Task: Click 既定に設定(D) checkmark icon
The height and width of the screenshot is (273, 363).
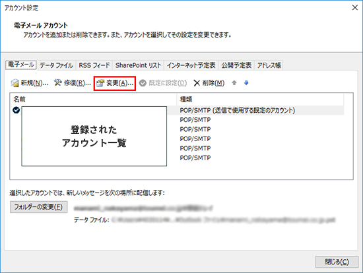Action: pos(143,83)
